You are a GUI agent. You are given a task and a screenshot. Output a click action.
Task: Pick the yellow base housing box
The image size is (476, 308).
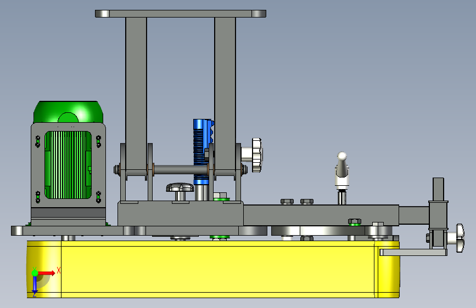tap(213, 269)
